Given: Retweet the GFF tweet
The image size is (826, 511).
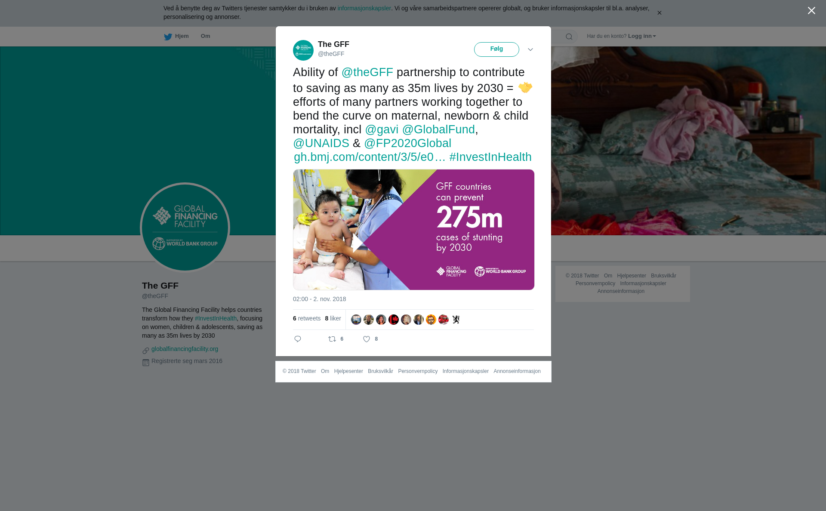Looking at the screenshot, I should tap(333, 339).
